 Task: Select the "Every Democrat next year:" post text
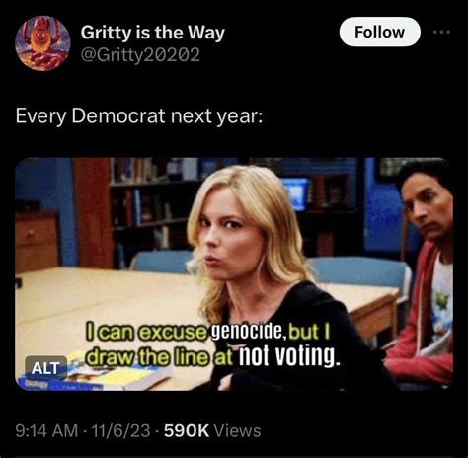click(x=139, y=116)
